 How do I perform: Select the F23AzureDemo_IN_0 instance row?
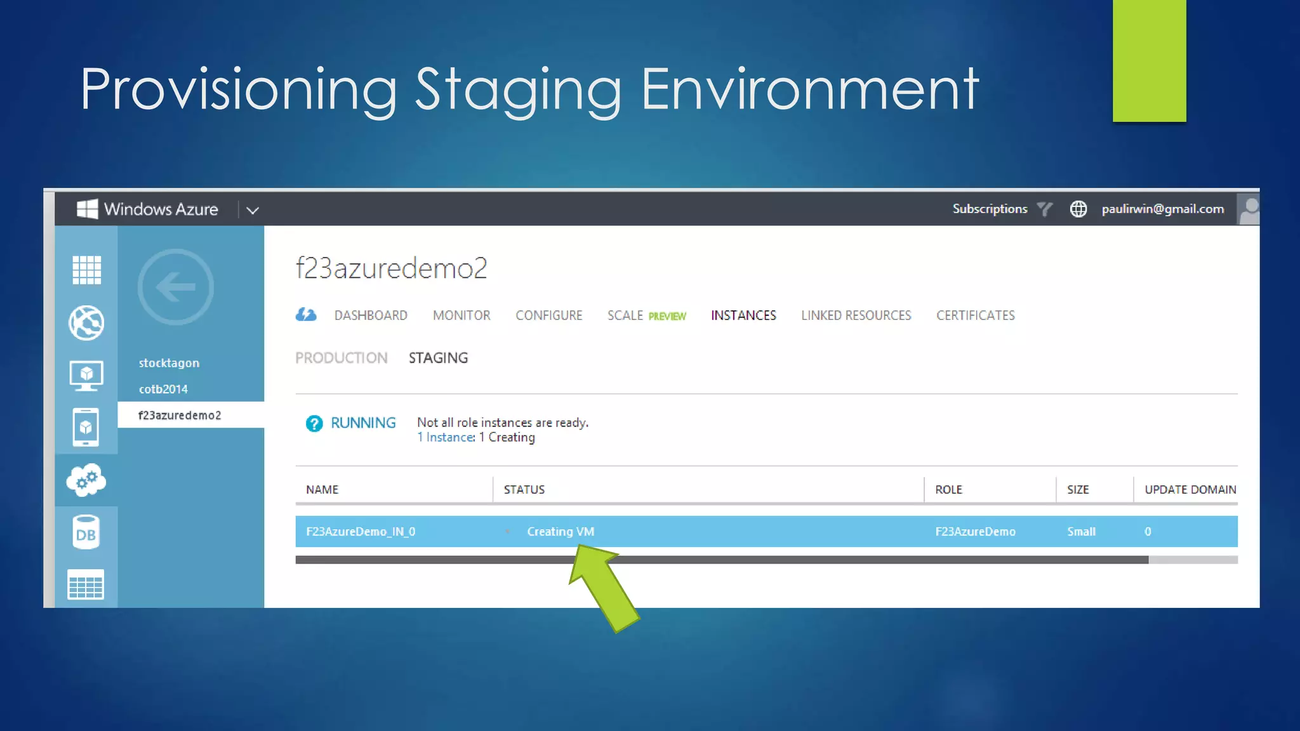click(x=361, y=532)
